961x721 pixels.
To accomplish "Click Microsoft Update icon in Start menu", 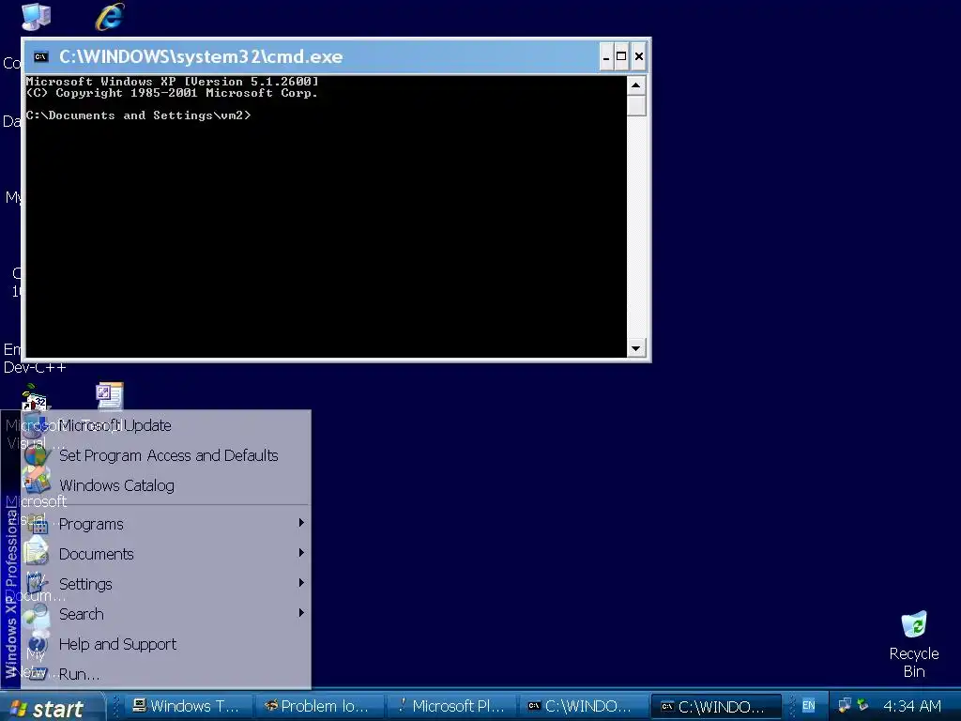I will click(36, 425).
